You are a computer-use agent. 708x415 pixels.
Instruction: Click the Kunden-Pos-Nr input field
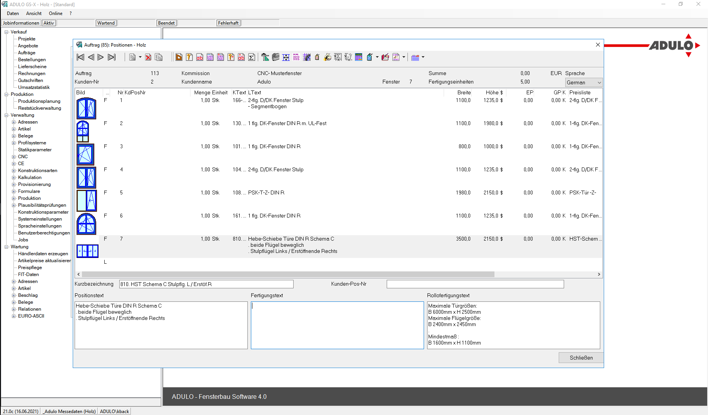click(x=475, y=284)
